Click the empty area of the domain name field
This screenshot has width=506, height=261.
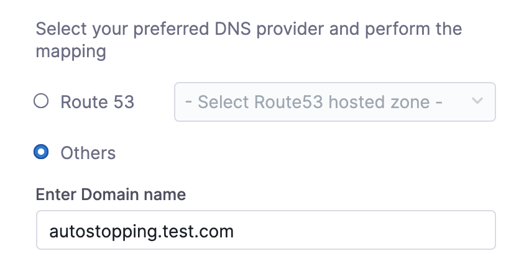pos(365,230)
